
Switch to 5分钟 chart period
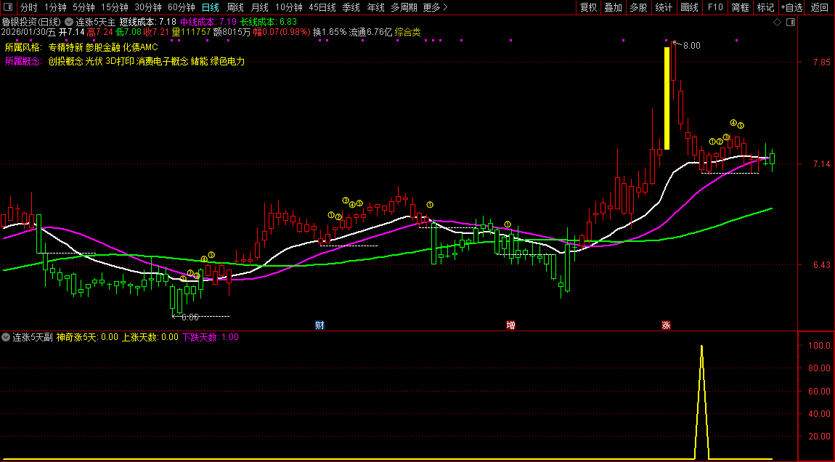tap(83, 7)
